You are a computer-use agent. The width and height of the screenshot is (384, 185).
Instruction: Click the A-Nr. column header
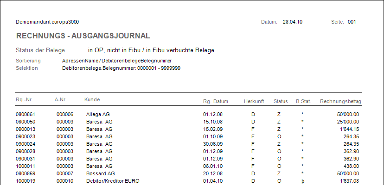pos(62,100)
